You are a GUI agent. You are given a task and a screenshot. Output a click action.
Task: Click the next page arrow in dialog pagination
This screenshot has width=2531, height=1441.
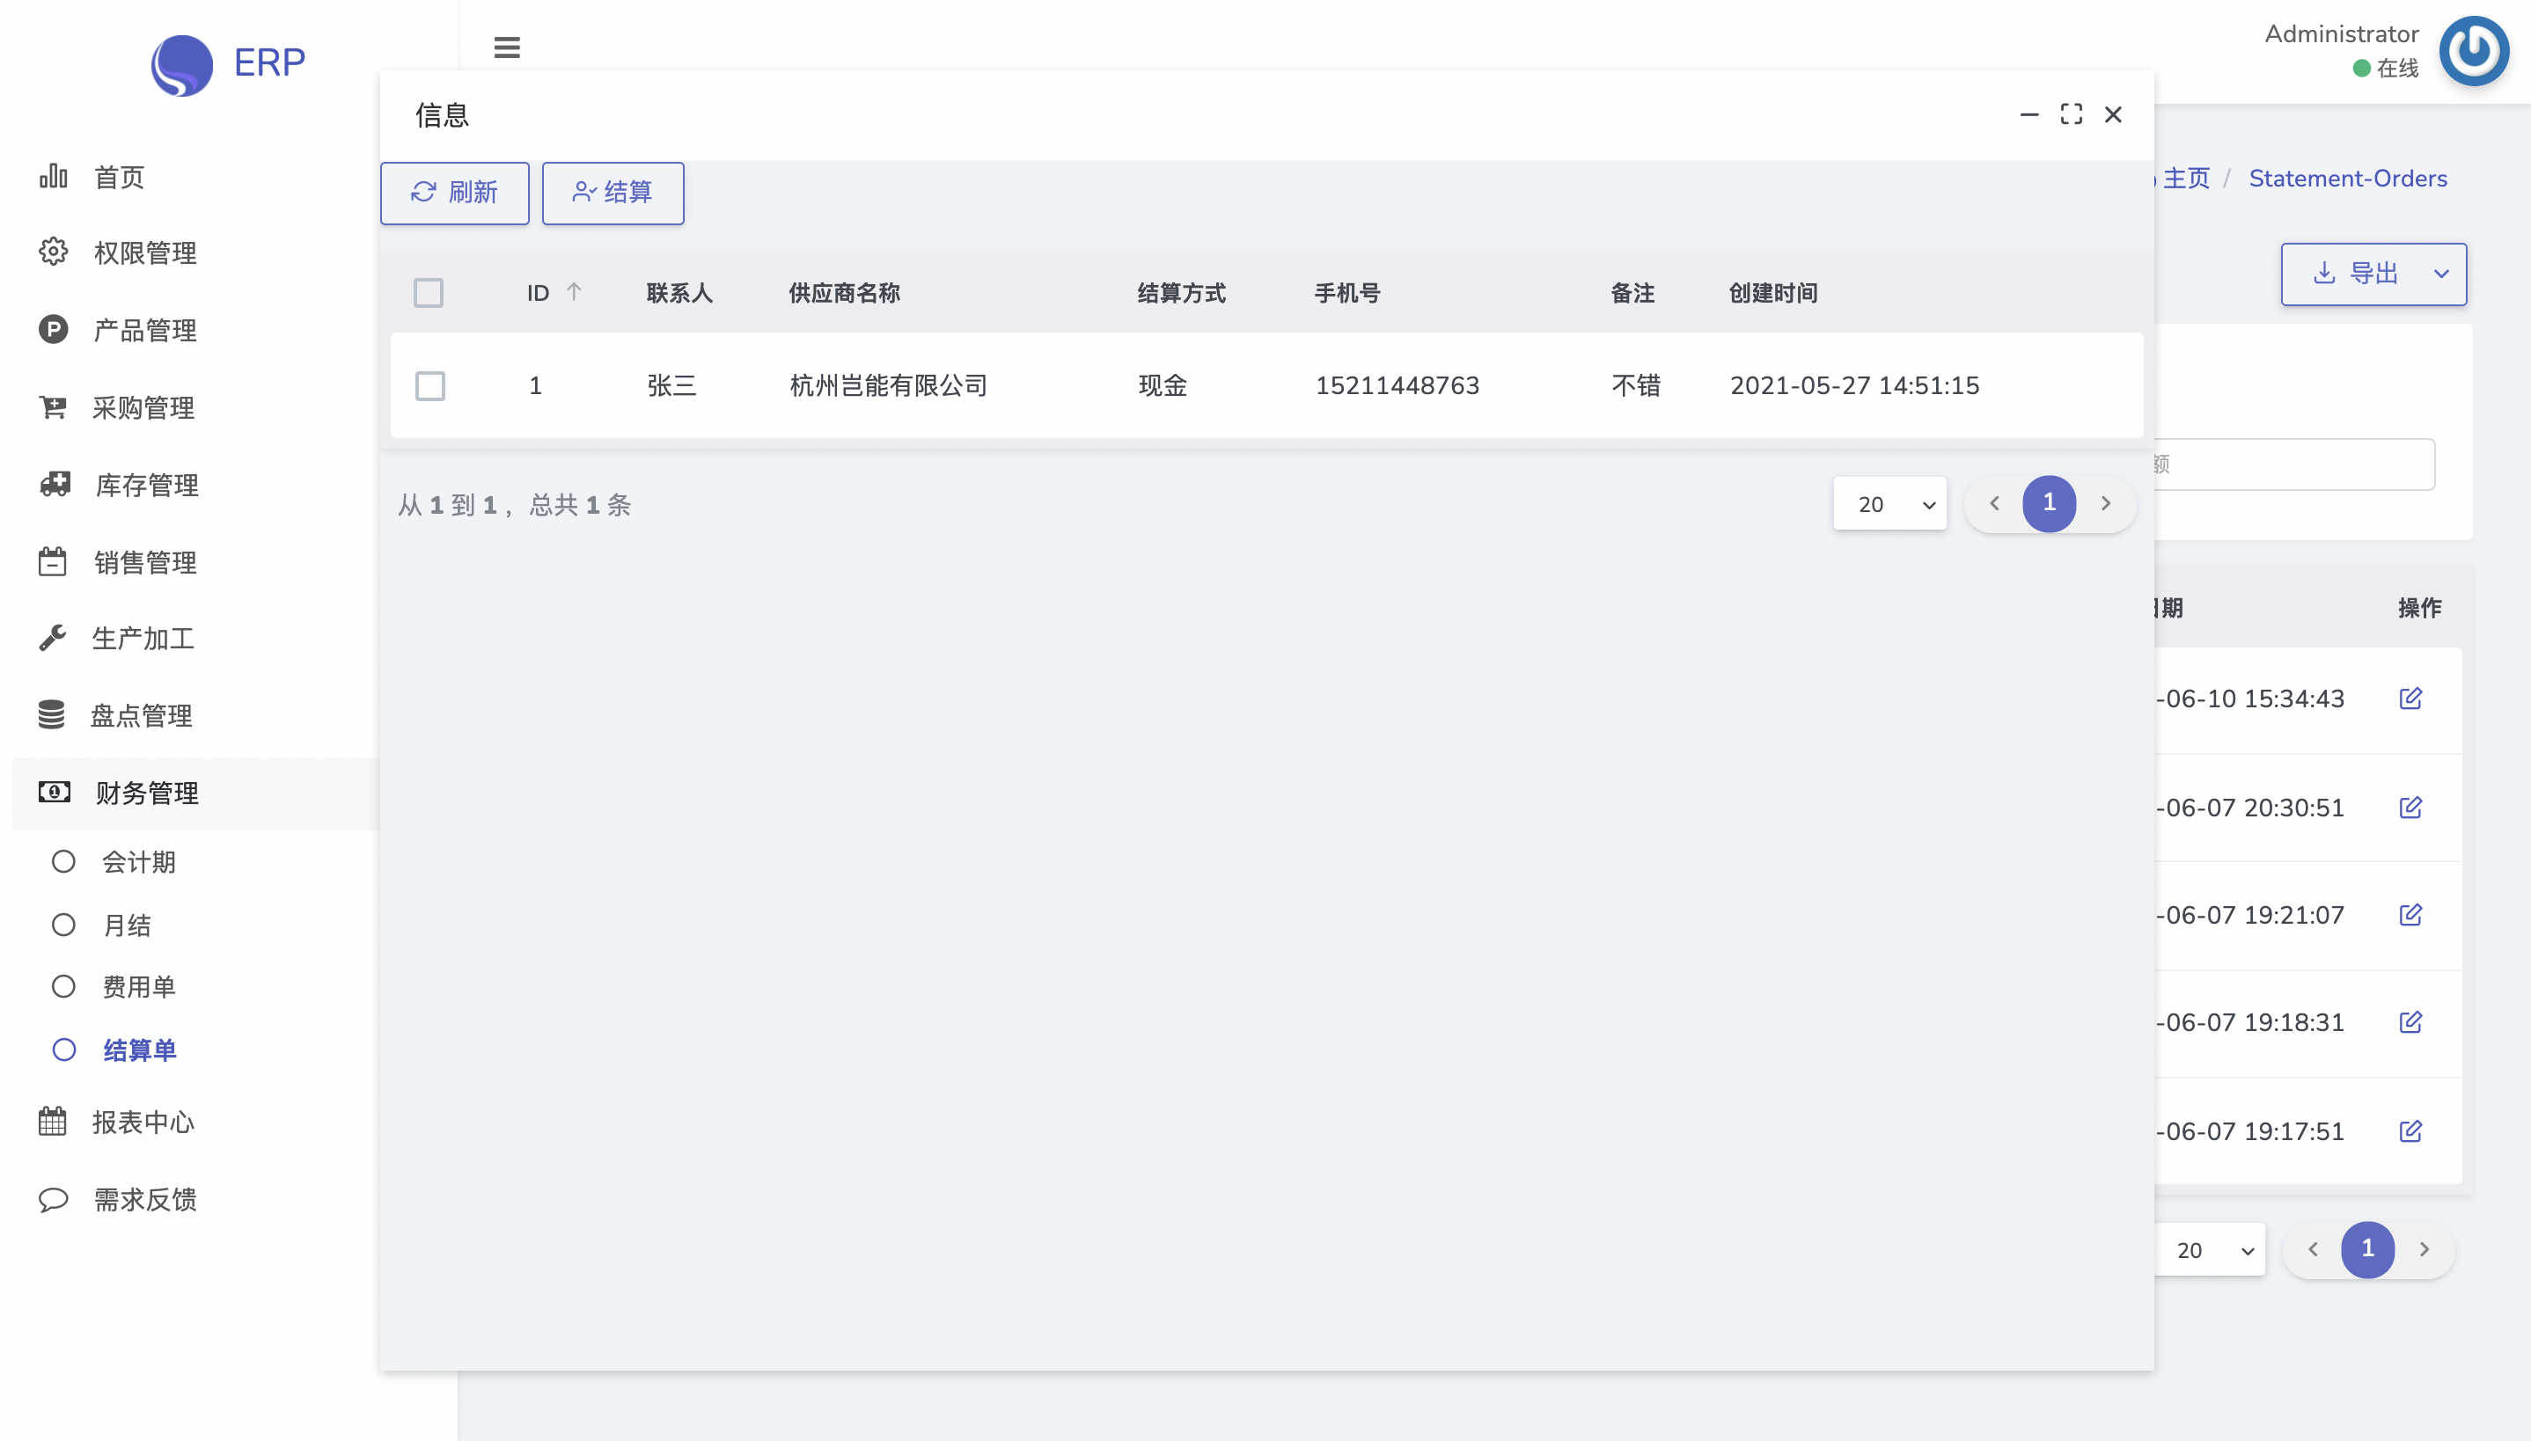pos(2105,504)
